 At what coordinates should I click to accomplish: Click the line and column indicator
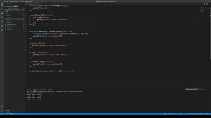click(181, 114)
